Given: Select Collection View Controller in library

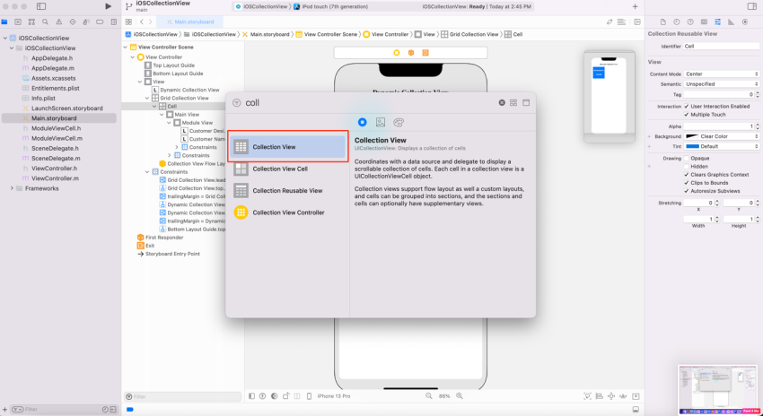Looking at the screenshot, I should click(x=288, y=212).
